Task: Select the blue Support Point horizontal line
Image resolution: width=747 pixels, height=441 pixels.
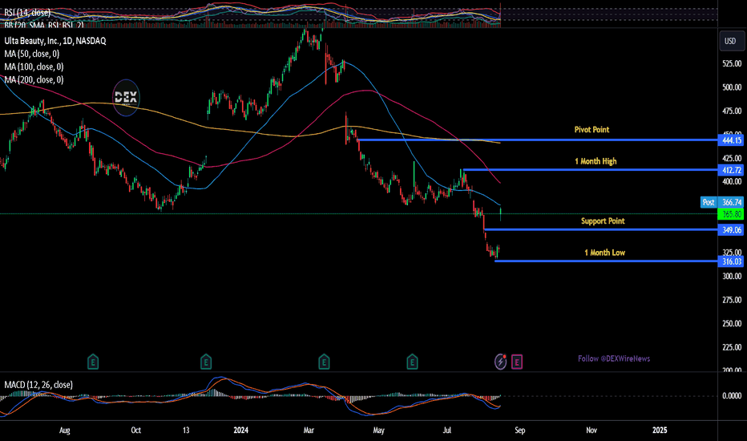Action: pos(601,230)
